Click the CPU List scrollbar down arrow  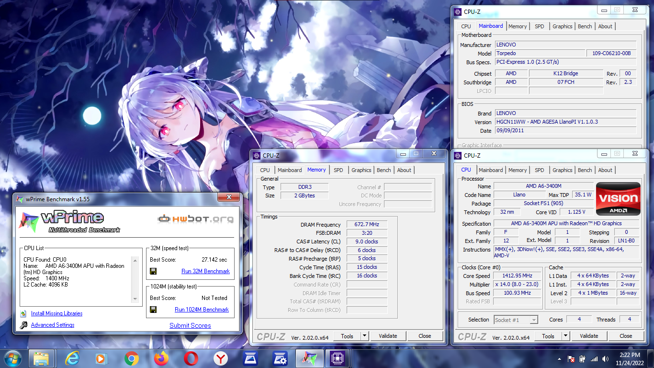pyautogui.click(x=135, y=299)
